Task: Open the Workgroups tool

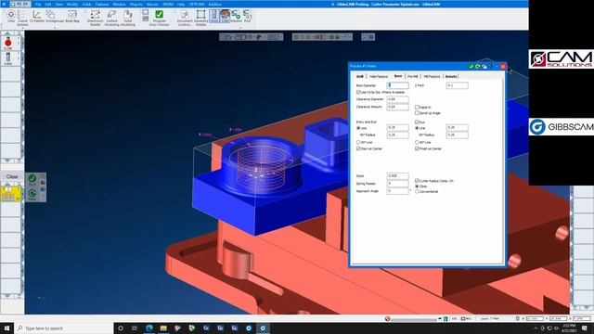Action: tap(54, 17)
